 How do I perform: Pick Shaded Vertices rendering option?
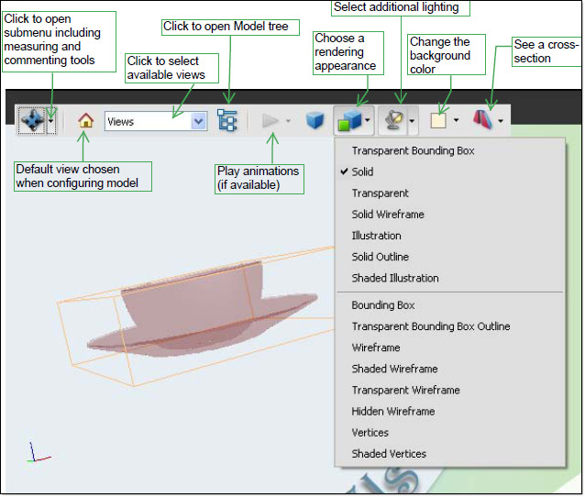[x=389, y=454]
